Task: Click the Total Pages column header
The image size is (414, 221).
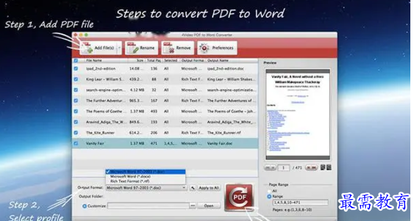Action: [x=154, y=60]
